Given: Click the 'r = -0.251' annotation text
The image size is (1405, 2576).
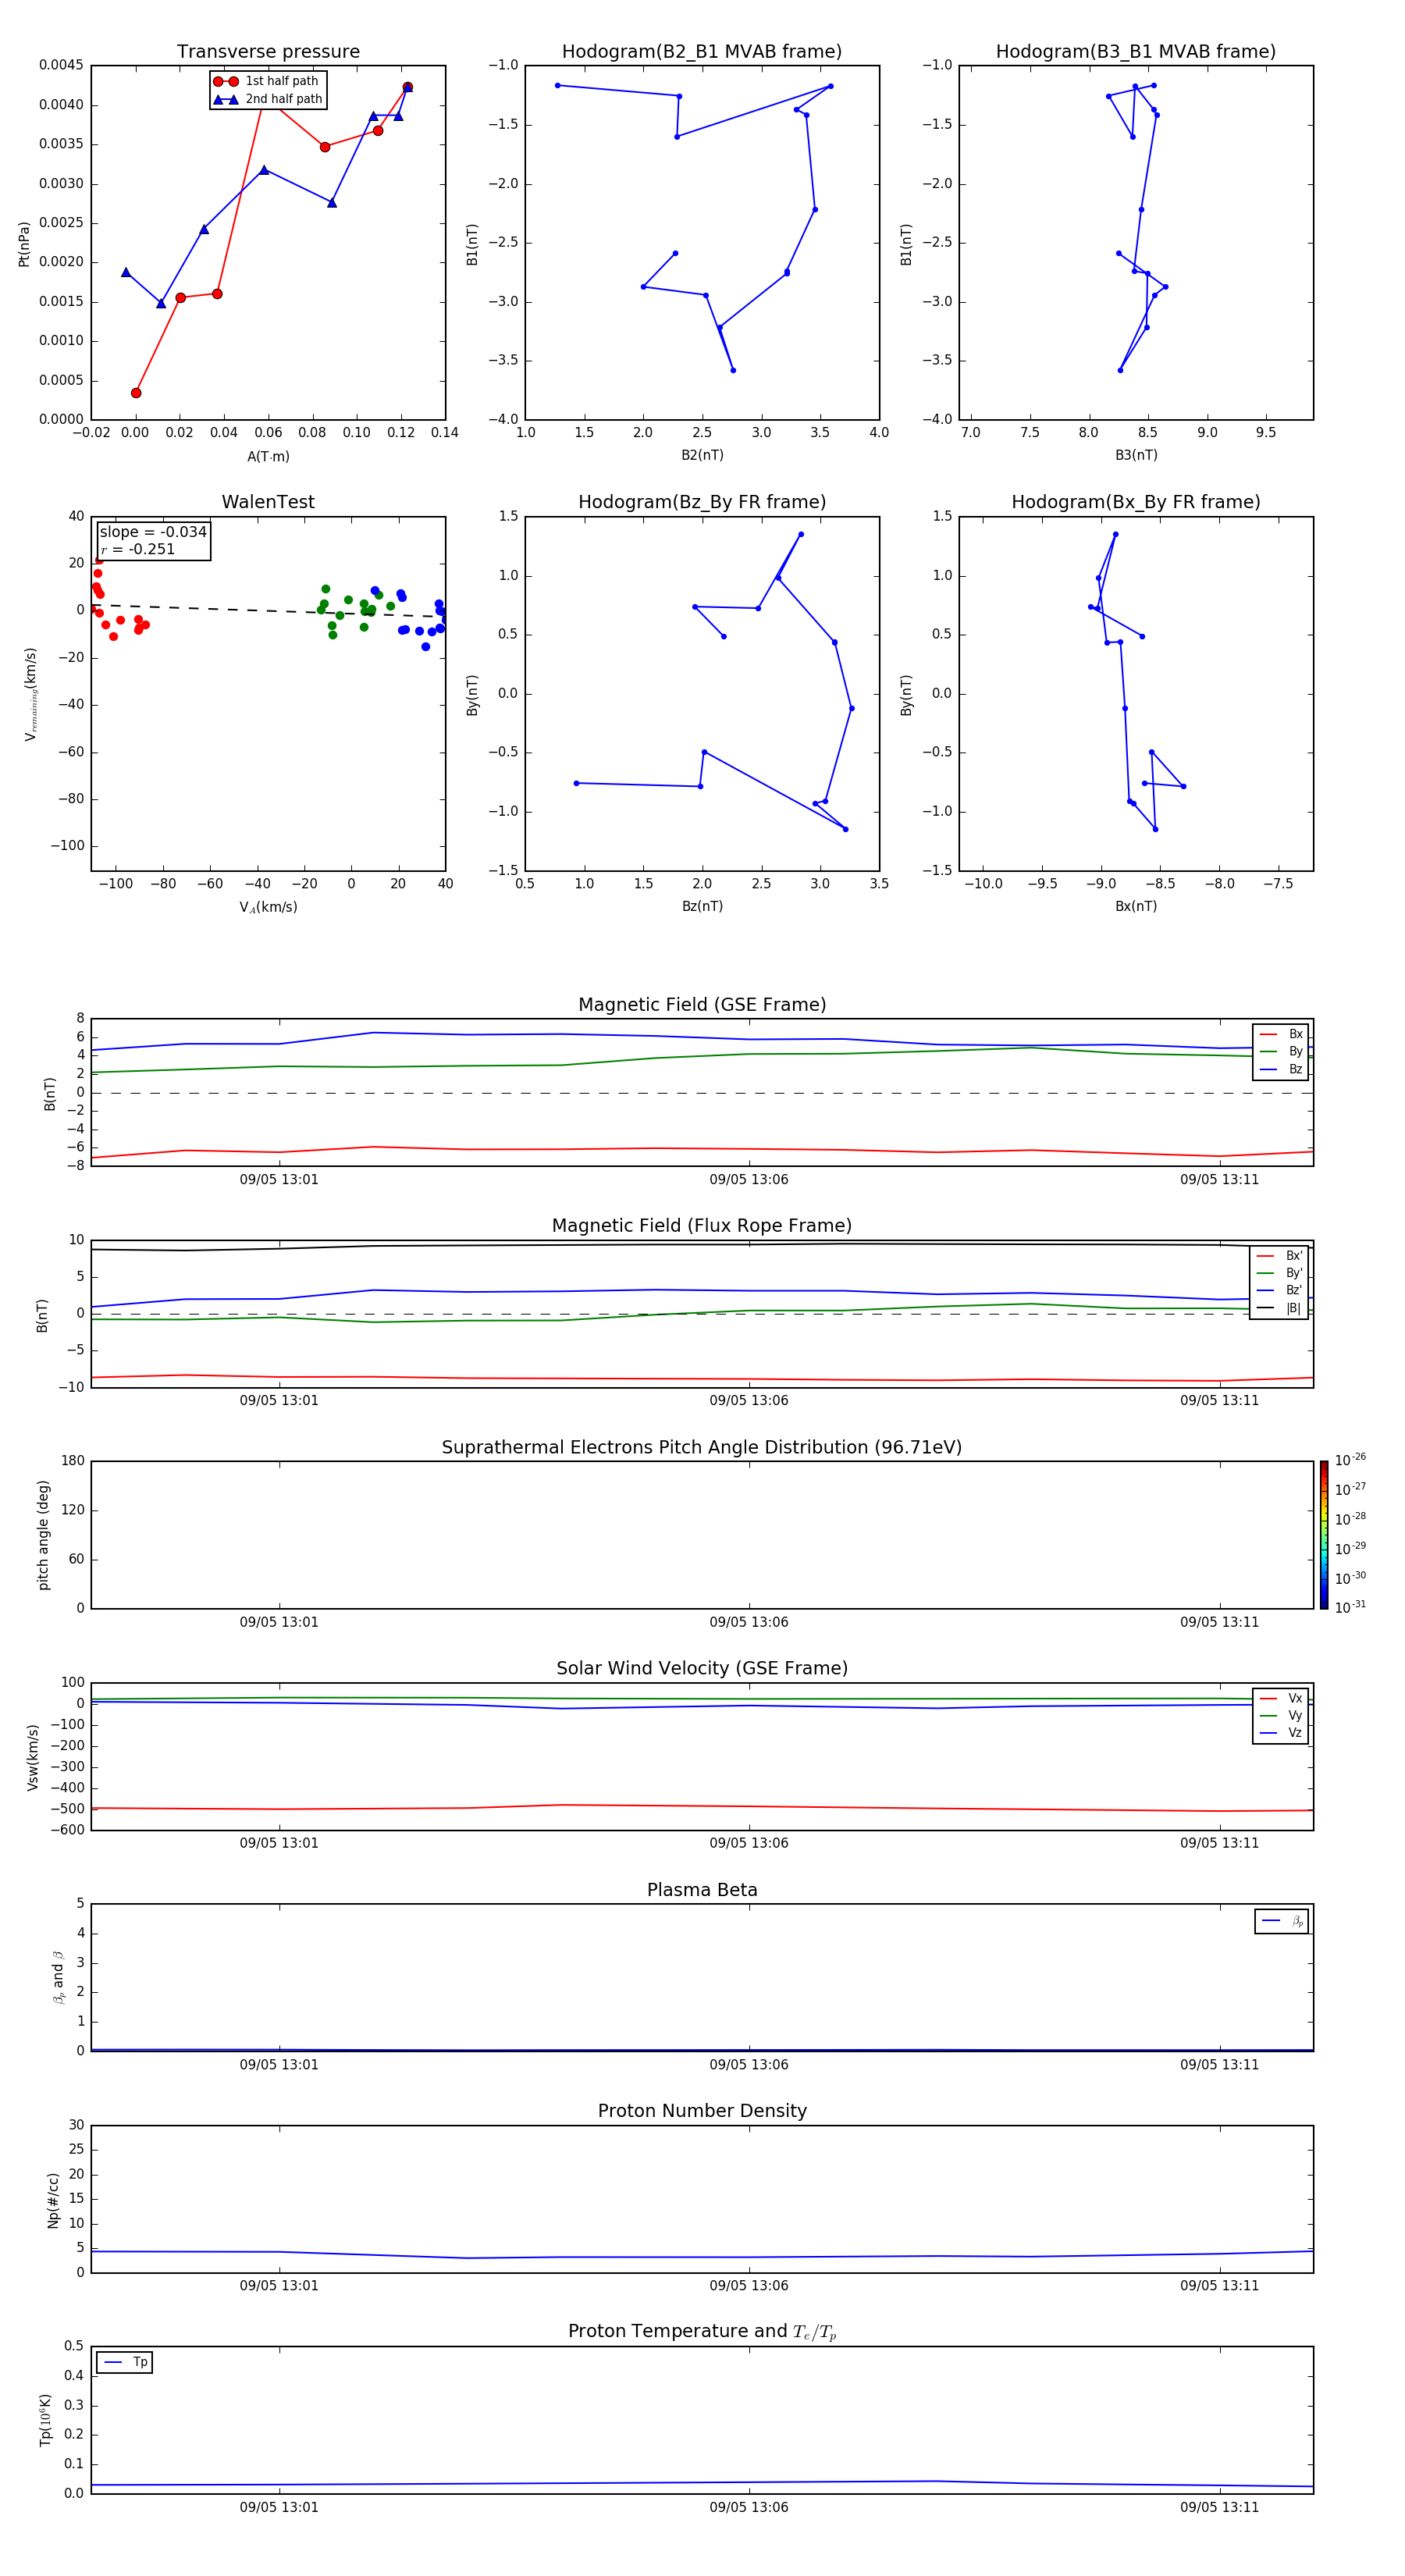Looking at the screenshot, I should [x=138, y=549].
